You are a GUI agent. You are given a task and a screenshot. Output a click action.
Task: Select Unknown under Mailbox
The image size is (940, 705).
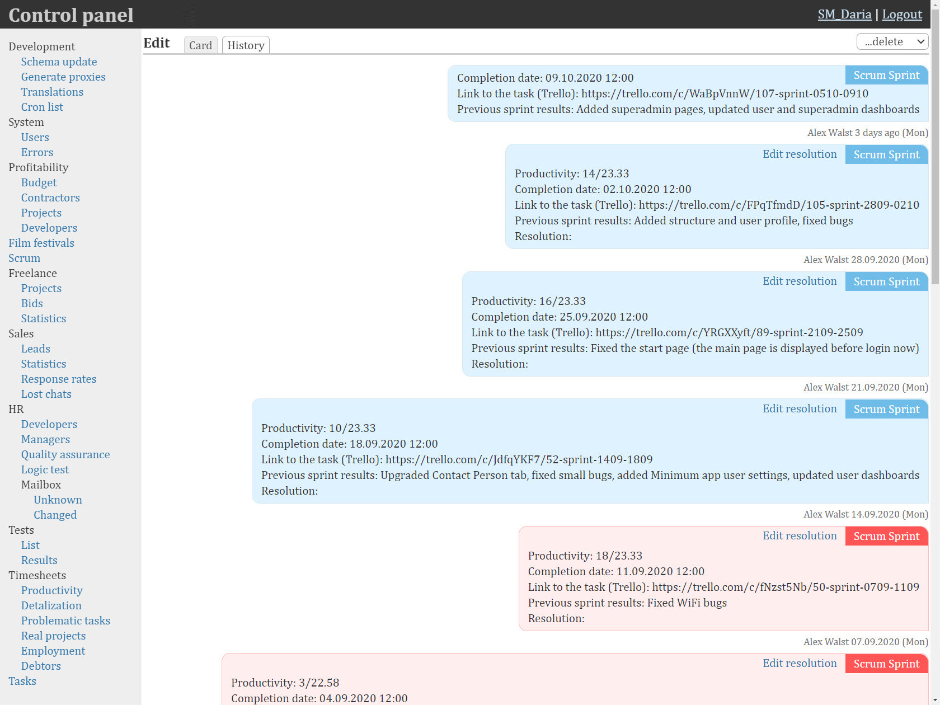coord(58,500)
